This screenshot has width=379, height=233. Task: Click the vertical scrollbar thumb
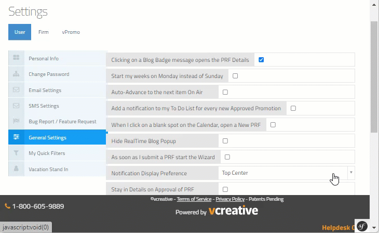(x=374, y=77)
